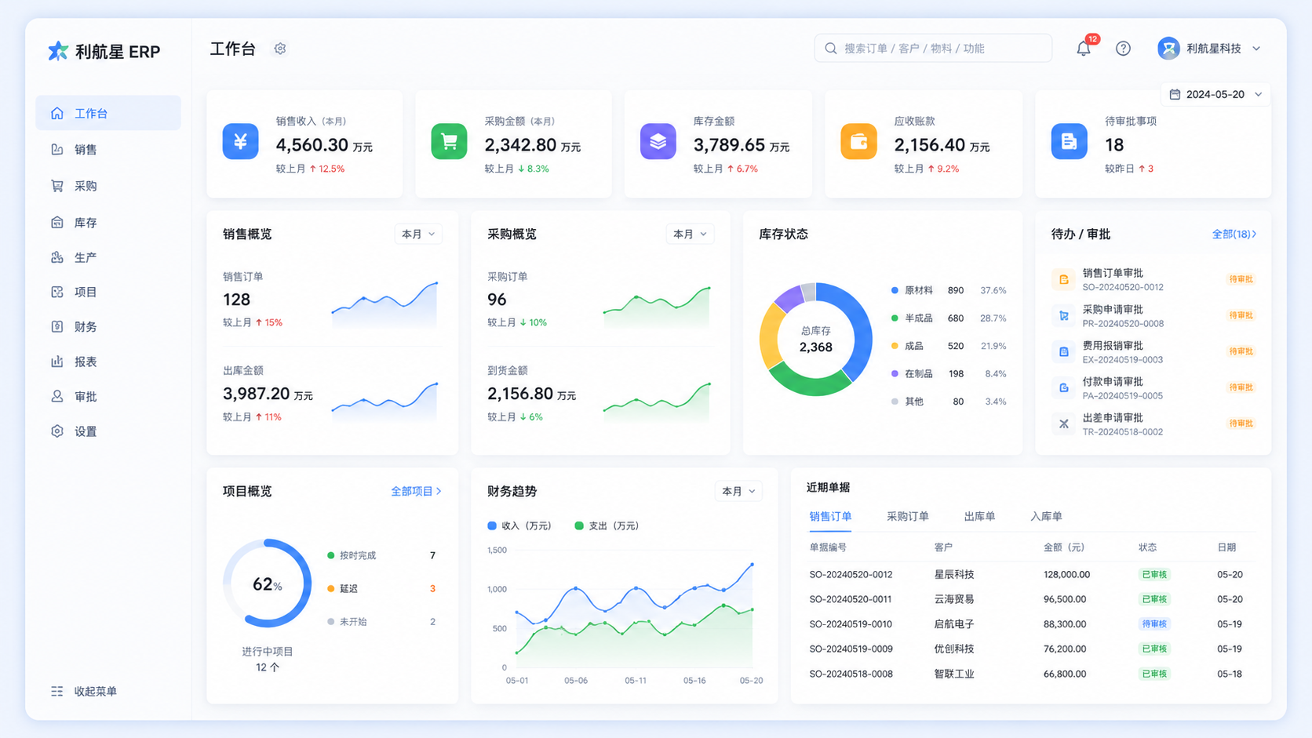The image size is (1312, 738).
Task: Click the search orders input field
Action: click(933, 49)
